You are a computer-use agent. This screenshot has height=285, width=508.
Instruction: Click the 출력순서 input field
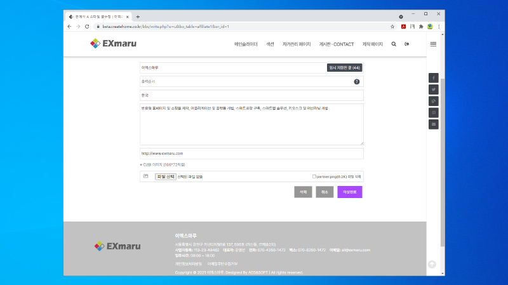coord(251,82)
